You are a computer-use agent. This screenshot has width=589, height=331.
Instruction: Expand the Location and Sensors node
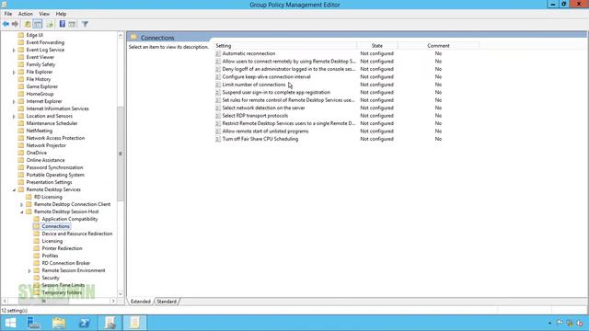[14, 116]
